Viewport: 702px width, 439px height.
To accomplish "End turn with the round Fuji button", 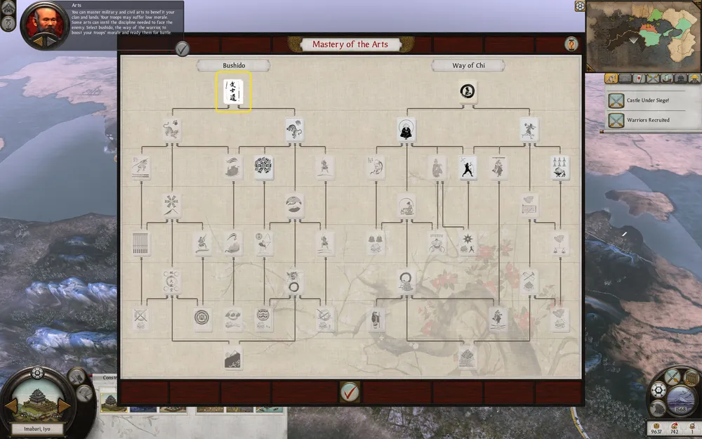I will tap(680, 399).
